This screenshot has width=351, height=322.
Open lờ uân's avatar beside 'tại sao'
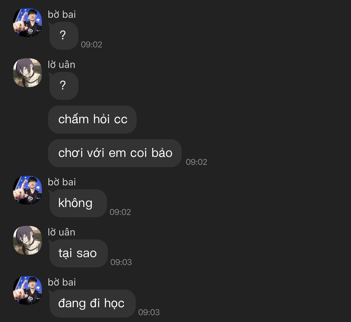click(27, 240)
